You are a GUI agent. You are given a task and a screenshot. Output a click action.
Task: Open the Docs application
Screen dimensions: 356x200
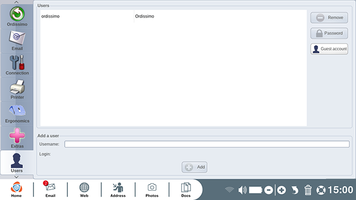point(186,190)
